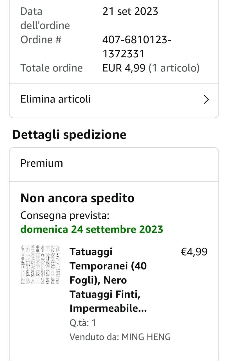This screenshot has width=228, height=361.
Task: Open the Tatuaggi Temporanei product title link
Action: pos(108,280)
